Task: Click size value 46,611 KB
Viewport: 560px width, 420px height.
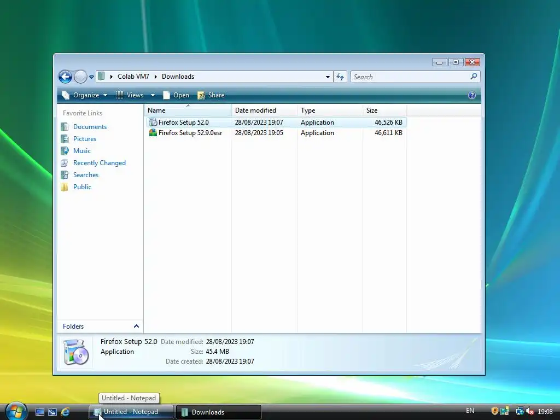Action: [389, 132]
